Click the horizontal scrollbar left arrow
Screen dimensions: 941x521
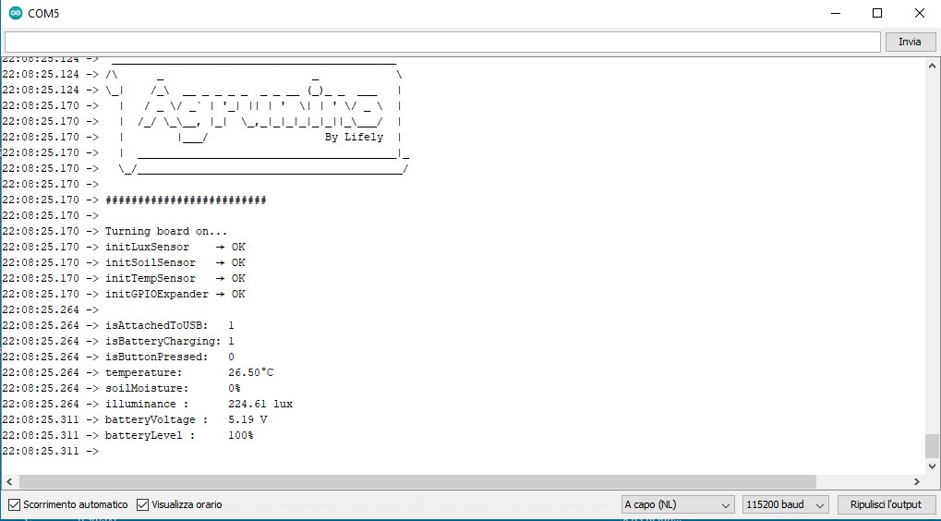[x=9, y=481]
